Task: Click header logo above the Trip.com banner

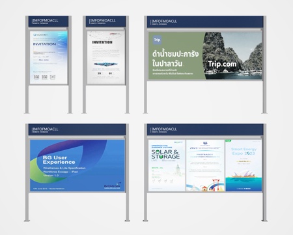Action: coord(164,22)
